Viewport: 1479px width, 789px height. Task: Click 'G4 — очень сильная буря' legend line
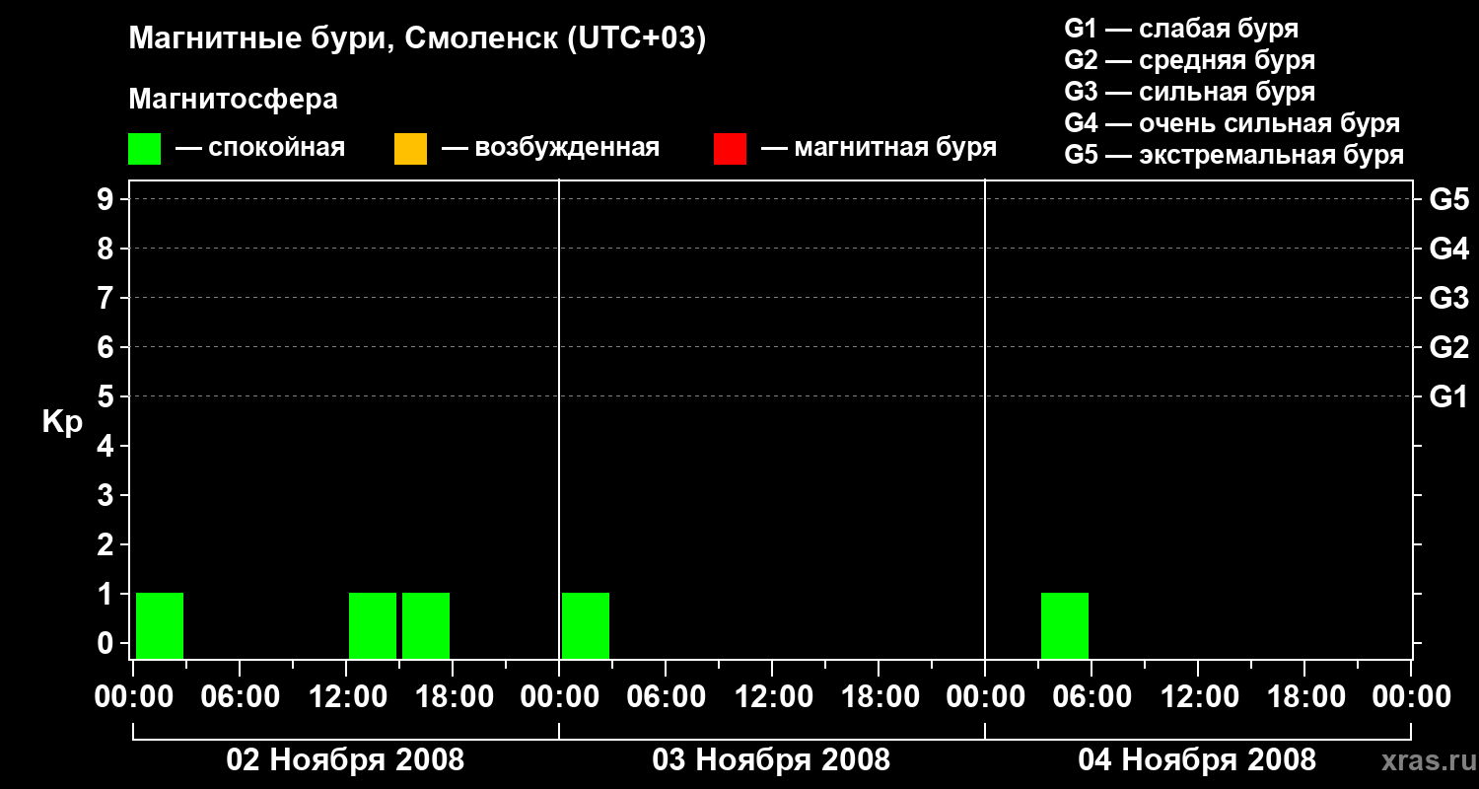point(1232,123)
